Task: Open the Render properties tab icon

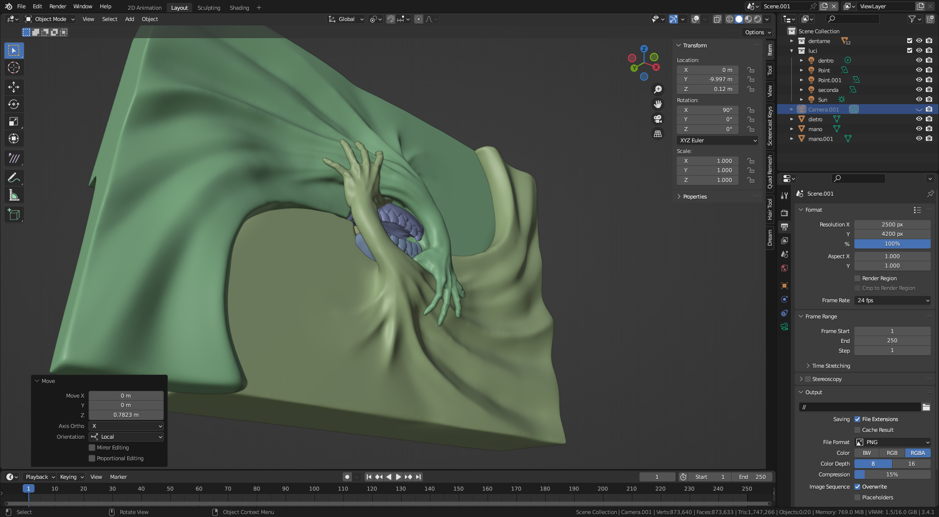Action: coord(784,213)
